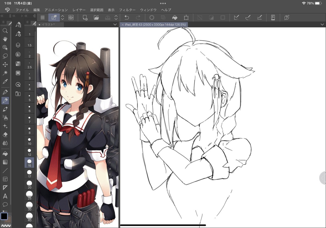Open the ファイル menu

(x=22, y=10)
